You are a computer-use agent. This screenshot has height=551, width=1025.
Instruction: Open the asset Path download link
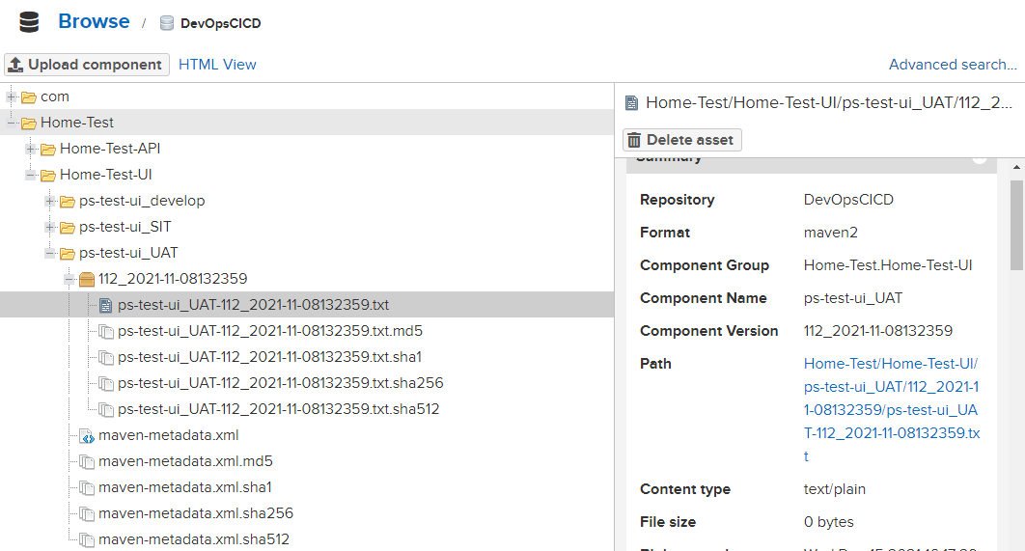coord(892,410)
